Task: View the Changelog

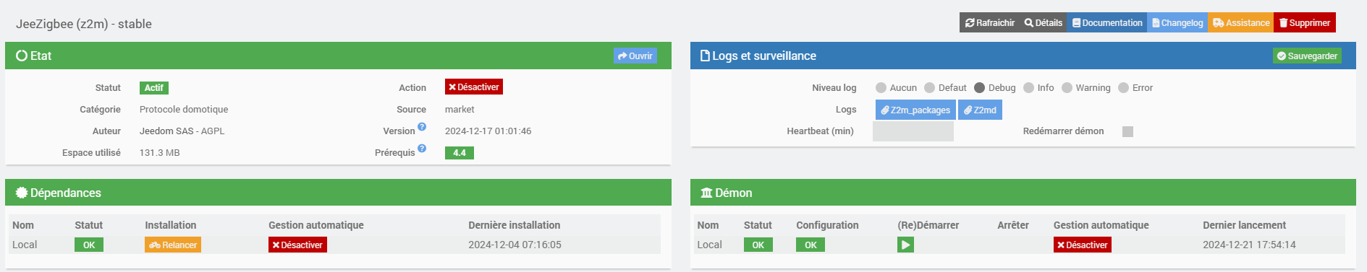Action: (x=1177, y=22)
